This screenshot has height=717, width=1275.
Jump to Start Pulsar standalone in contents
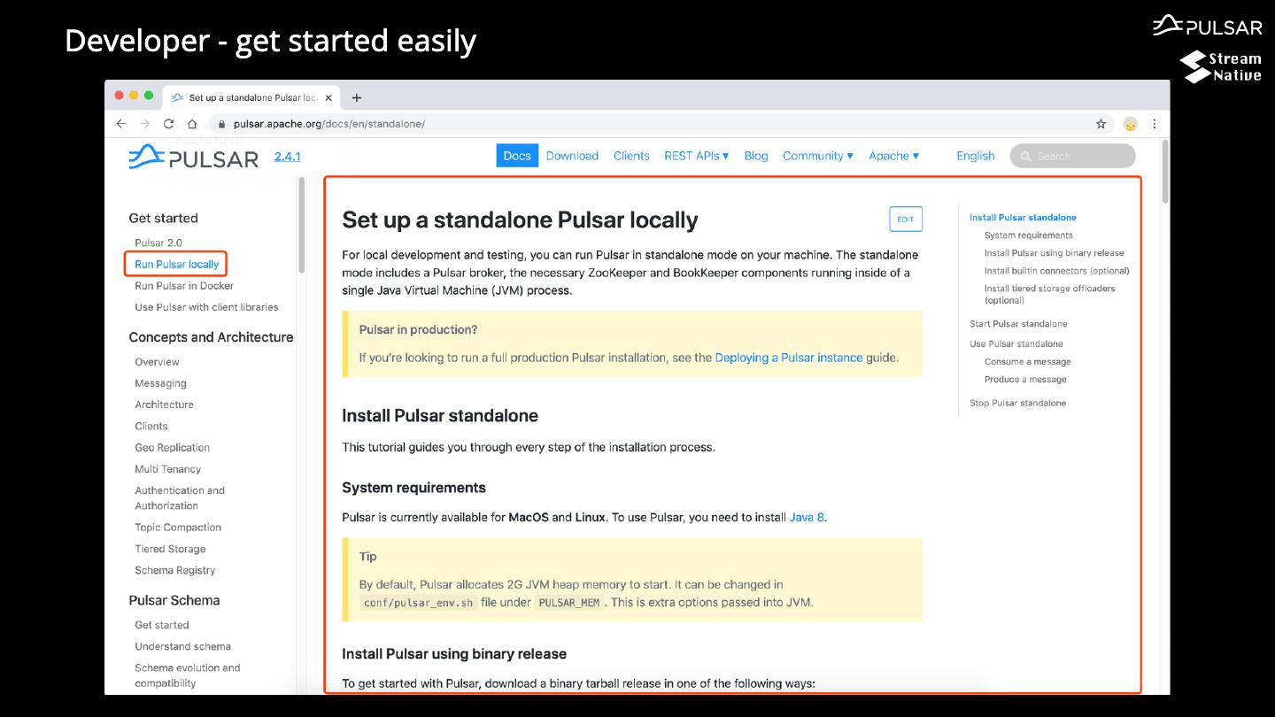pyautogui.click(x=1018, y=324)
